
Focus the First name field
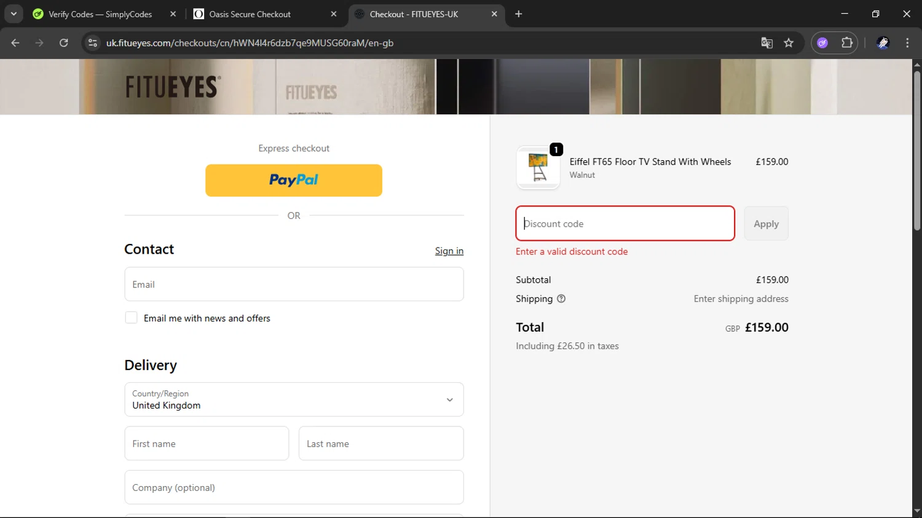(x=207, y=443)
